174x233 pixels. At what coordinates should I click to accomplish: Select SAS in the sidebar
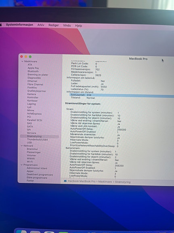click(x=29, y=123)
